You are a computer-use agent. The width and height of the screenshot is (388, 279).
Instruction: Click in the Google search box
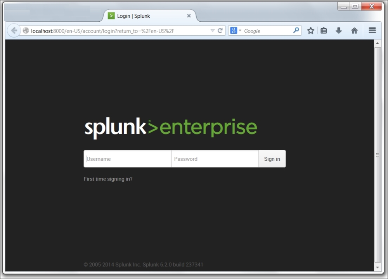[x=267, y=31]
